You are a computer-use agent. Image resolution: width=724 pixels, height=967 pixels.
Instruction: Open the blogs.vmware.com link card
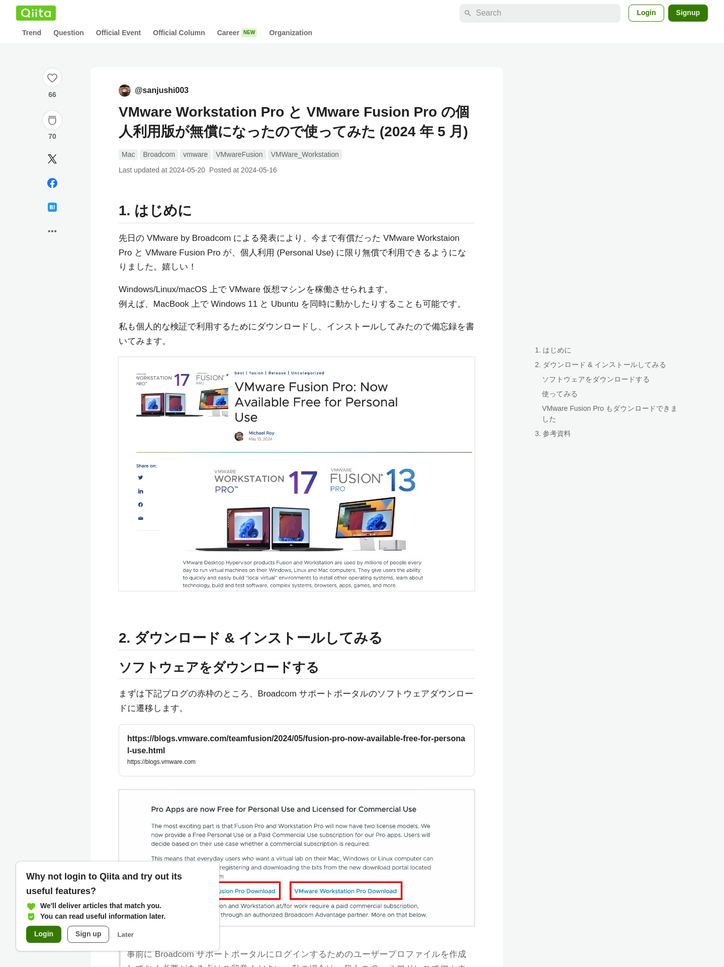[297, 750]
